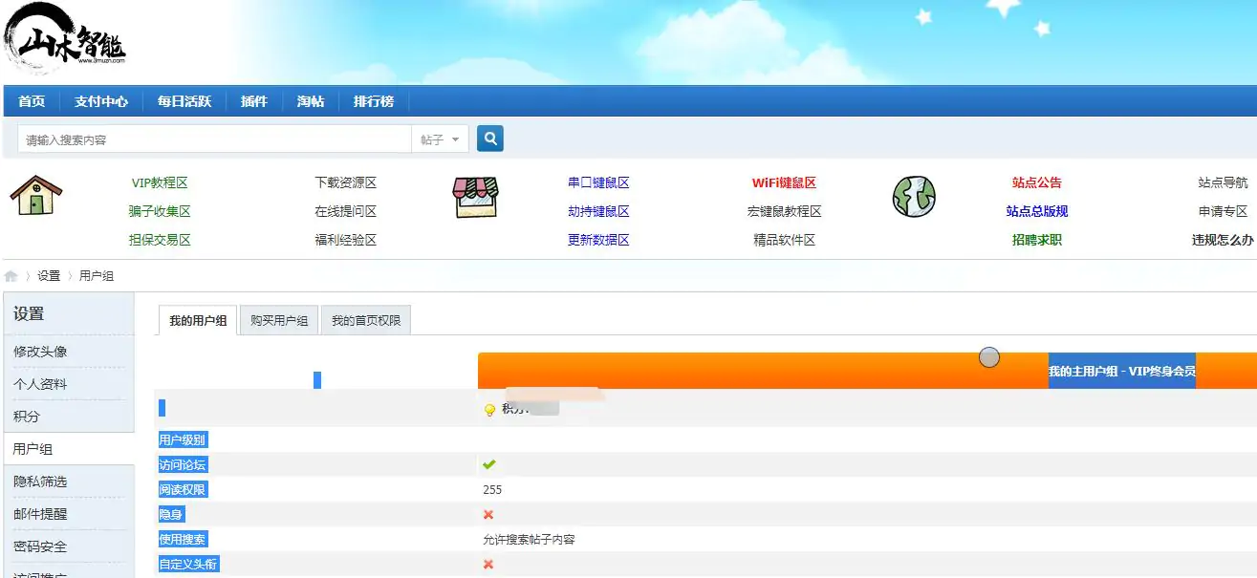Viewport: 1257px width, 578px height.
Task: Click the value 允许搜索帖子内容
Action: [x=530, y=539]
